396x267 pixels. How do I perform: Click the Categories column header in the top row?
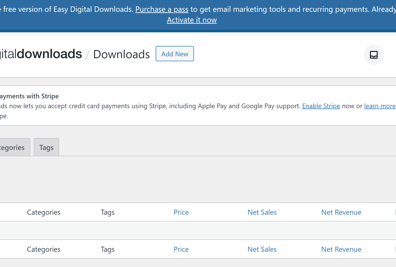[x=44, y=212]
